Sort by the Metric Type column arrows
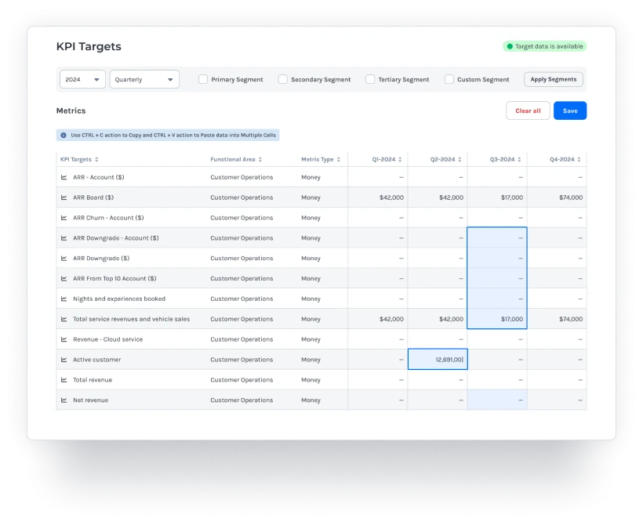The width and height of the screenshot is (643, 525). [x=340, y=160]
